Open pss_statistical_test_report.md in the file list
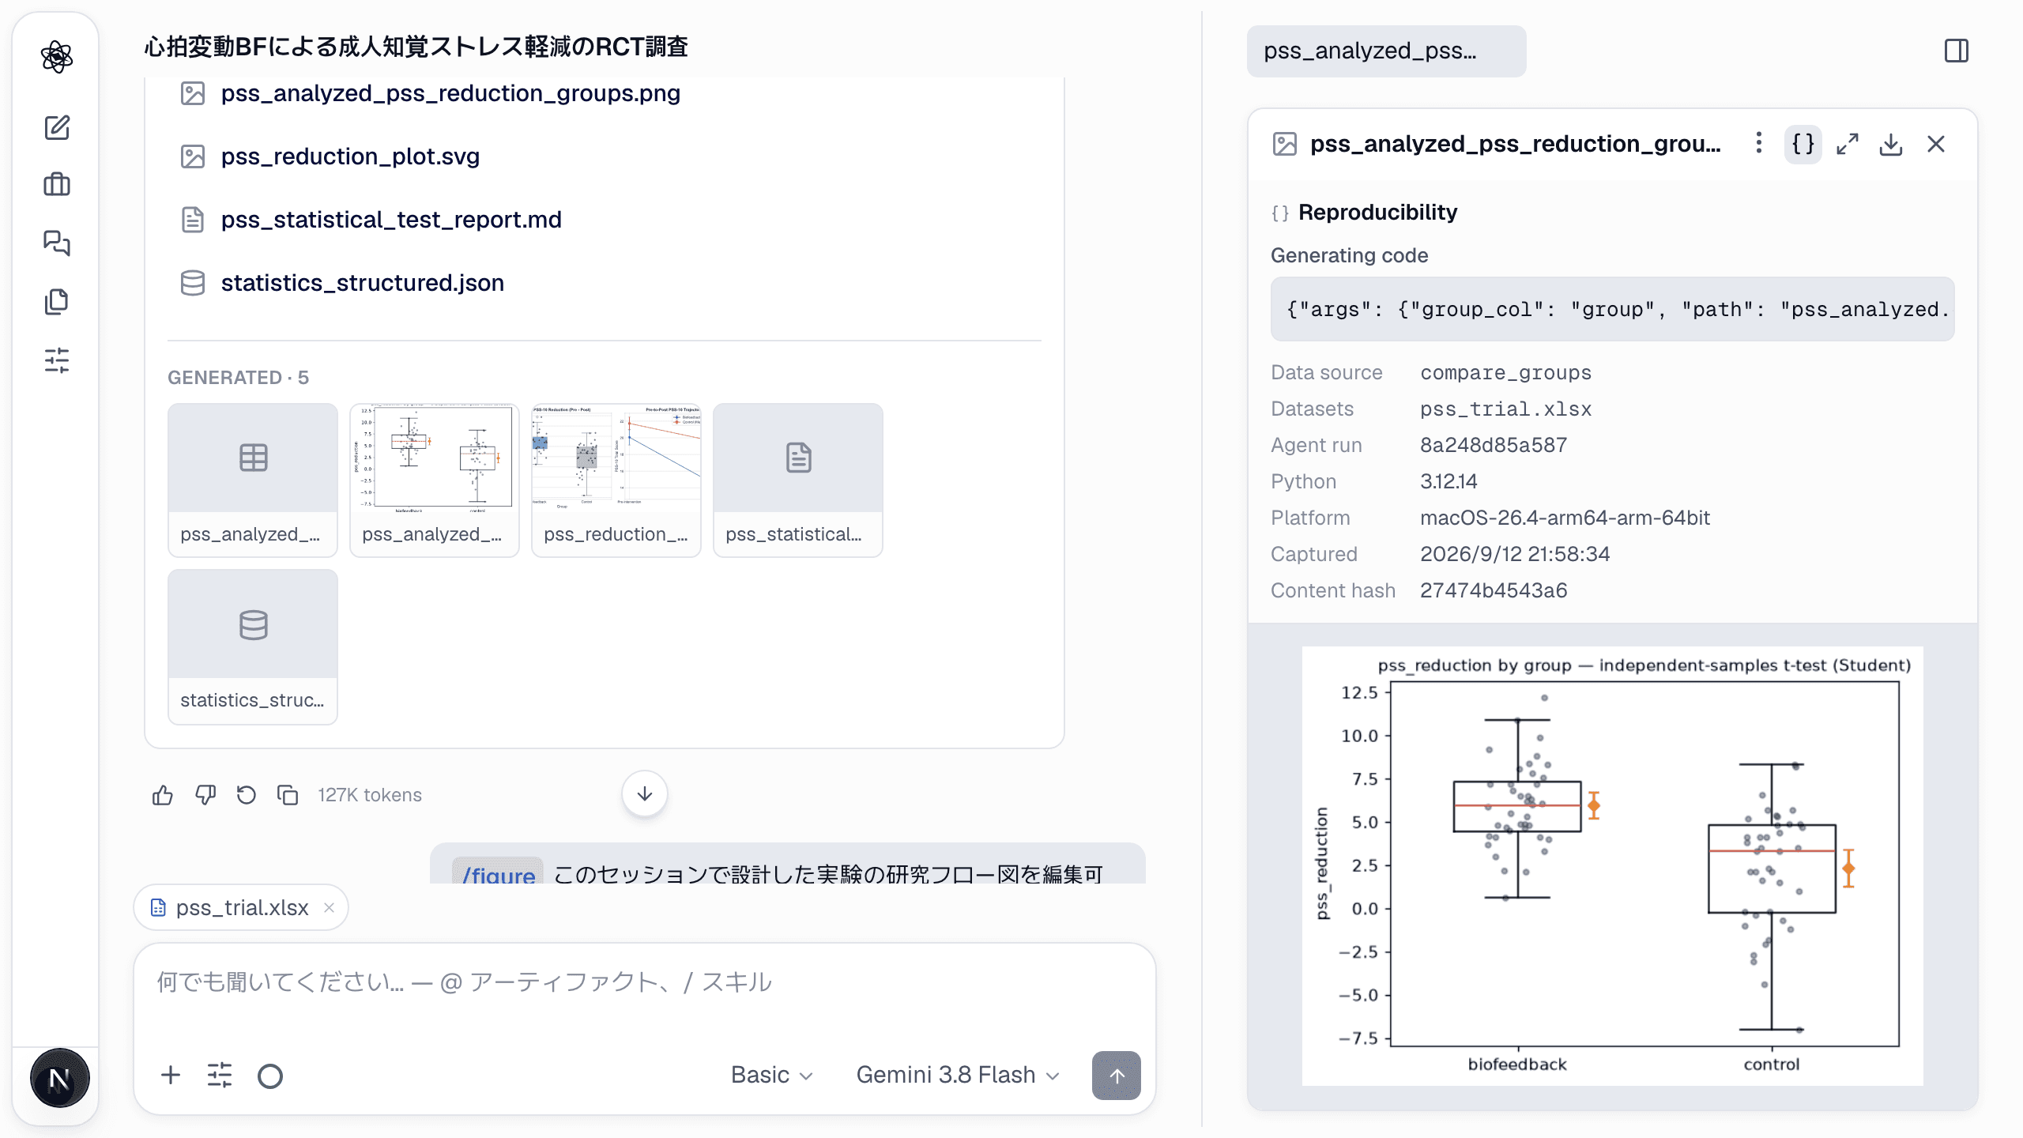This screenshot has height=1138, width=2023. [x=391, y=220]
